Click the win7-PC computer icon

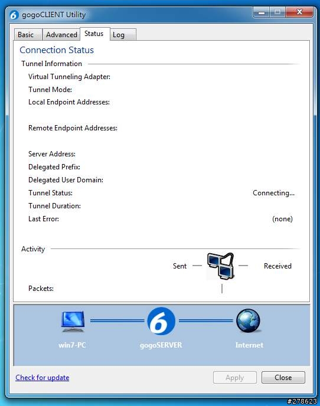click(x=73, y=322)
